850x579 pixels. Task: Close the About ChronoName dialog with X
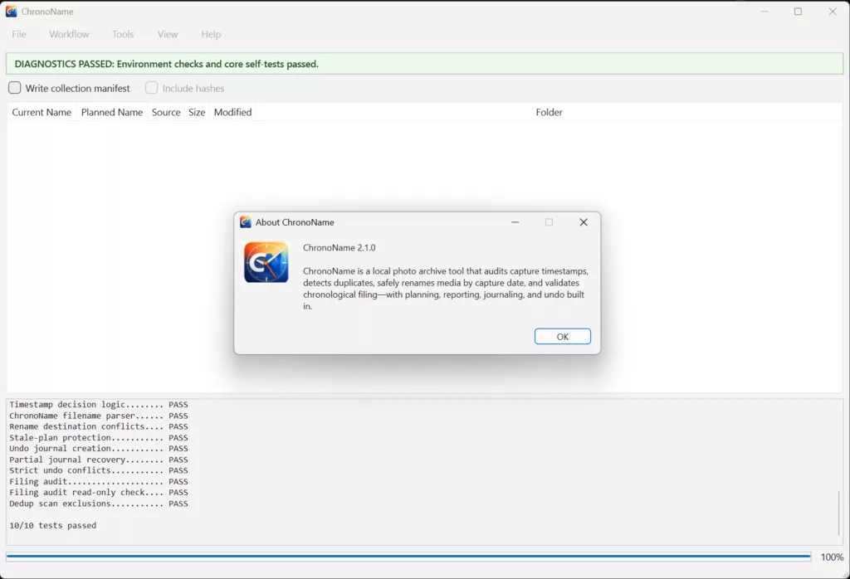point(584,222)
